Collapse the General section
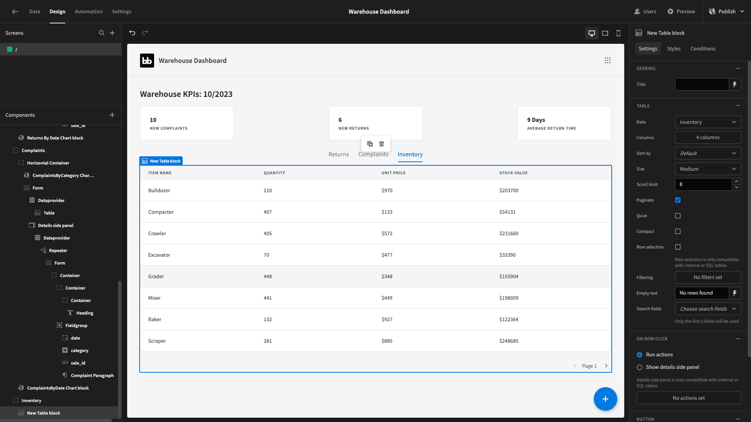This screenshot has height=422, width=751. coord(738,68)
